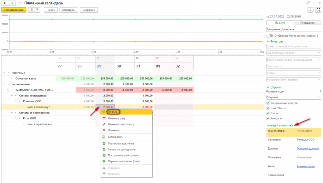Click the period link за 27.07.2026 - 02.08.2026

[284, 16]
